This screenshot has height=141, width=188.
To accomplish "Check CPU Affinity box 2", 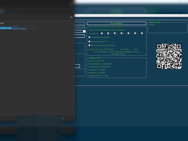I will click(108, 33).
